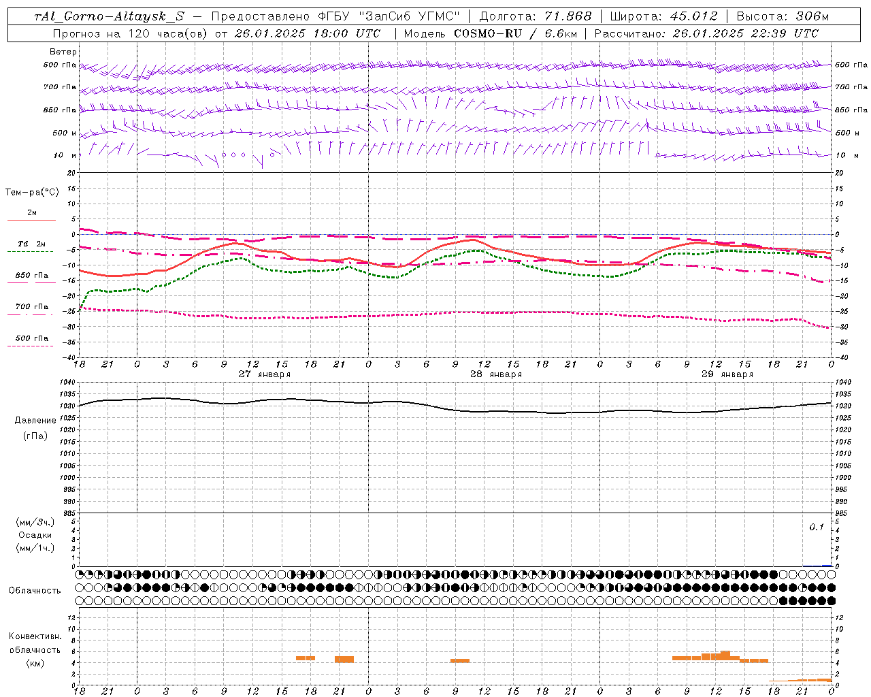This screenshot has width=871, height=697.
Task: Select the Широта: 45.012 header value
Action: coord(663,16)
